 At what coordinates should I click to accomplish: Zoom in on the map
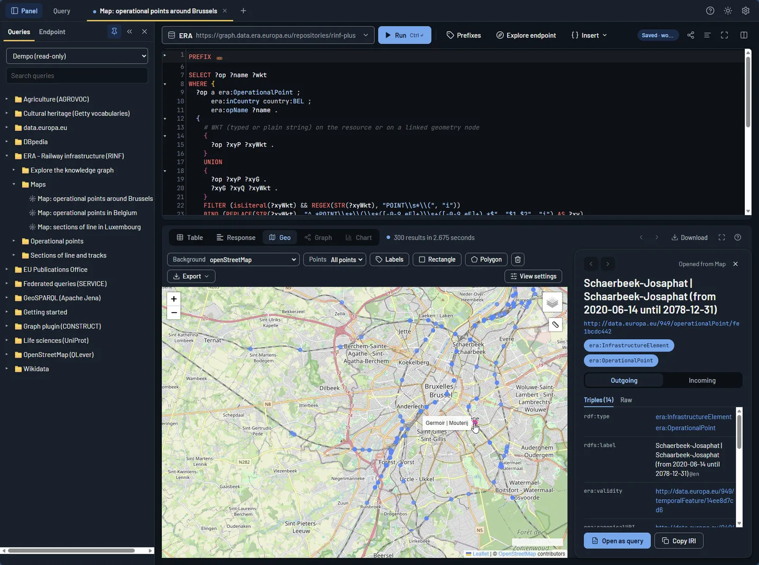pos(174,299)
